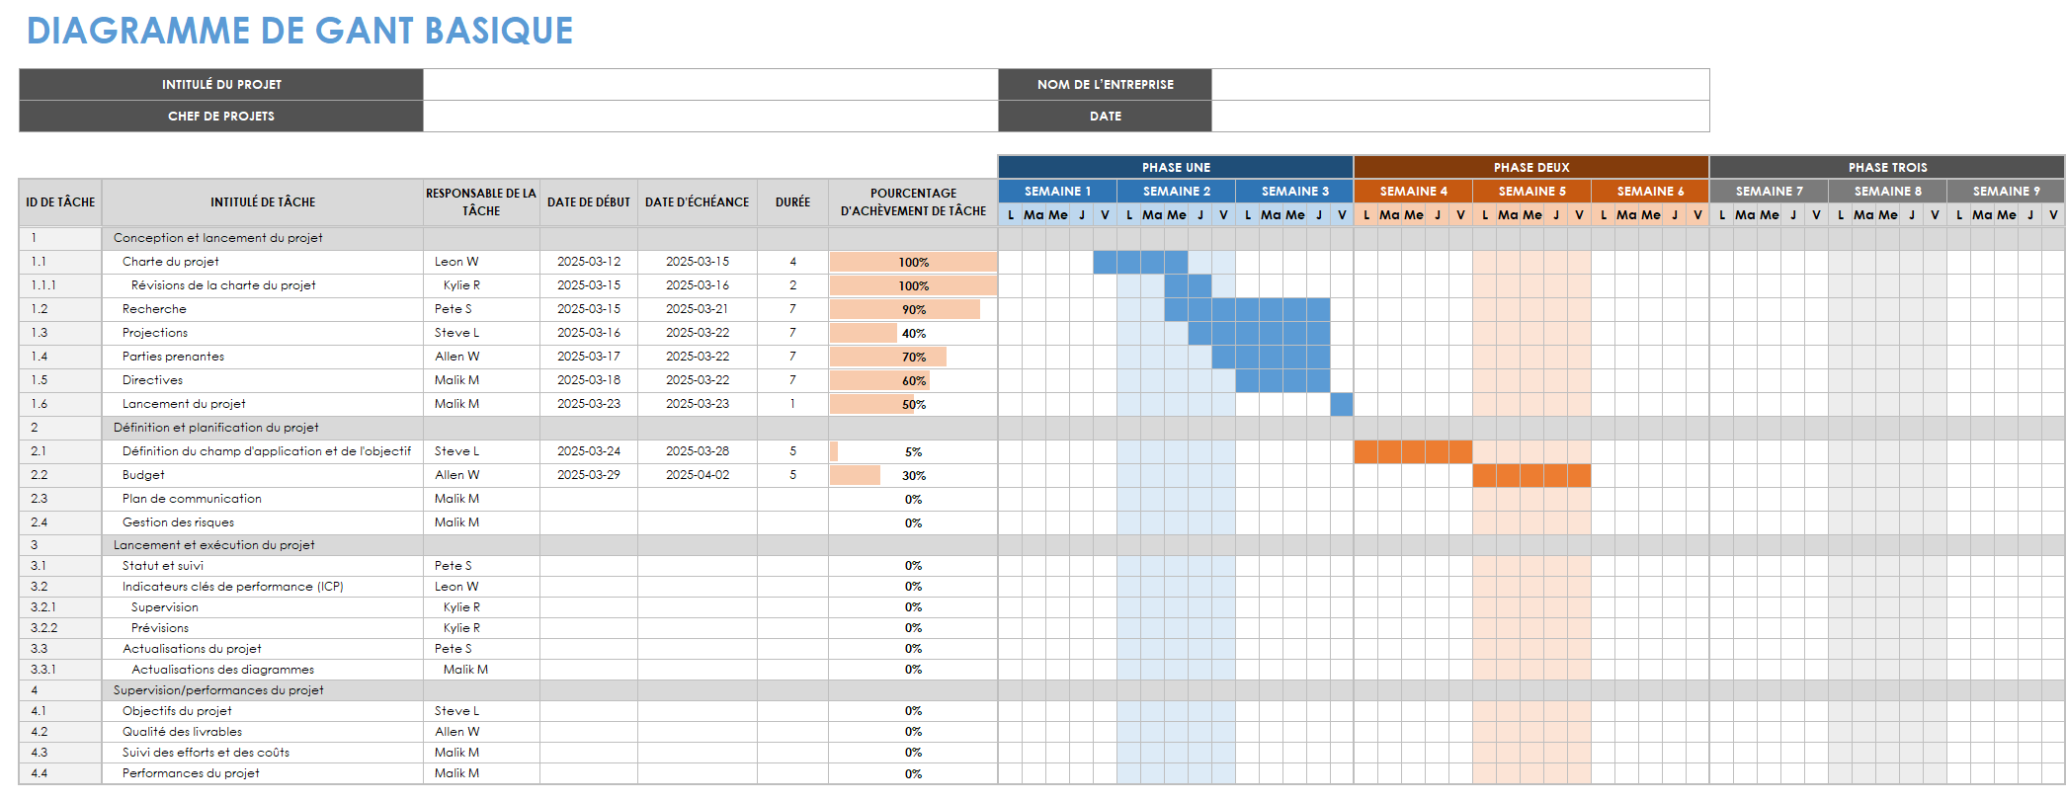This screenshot has height=801, width=2066.
Task: Click the Performances du projet task
Action: pos(191,773)
